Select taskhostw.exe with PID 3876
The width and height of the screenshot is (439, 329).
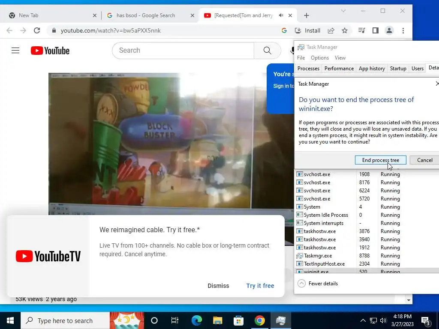coord(367,231)
